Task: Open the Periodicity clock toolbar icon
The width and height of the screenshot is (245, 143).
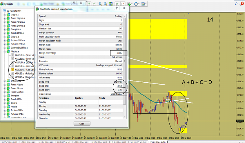Action: [136, 4]
